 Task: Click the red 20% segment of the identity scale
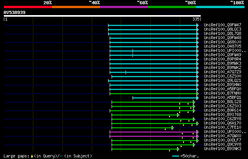(x=28, y=7)
